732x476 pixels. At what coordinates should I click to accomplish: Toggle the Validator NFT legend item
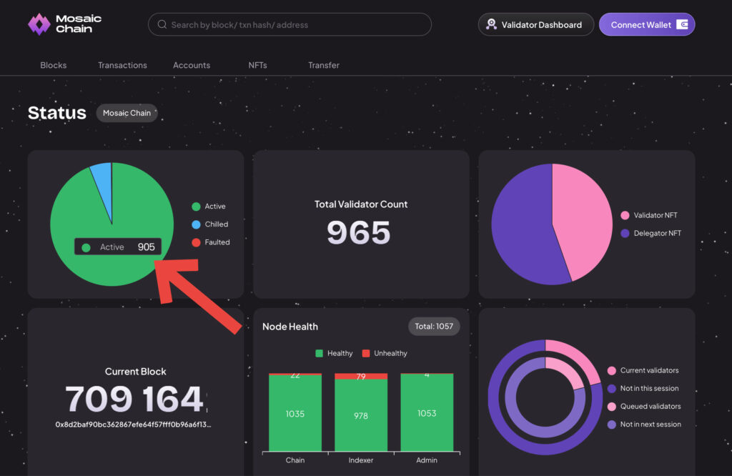(x=648, y=215)
